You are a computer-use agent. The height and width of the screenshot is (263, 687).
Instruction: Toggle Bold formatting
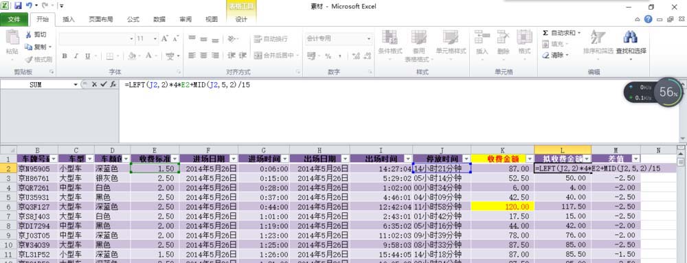coord(65,56)
